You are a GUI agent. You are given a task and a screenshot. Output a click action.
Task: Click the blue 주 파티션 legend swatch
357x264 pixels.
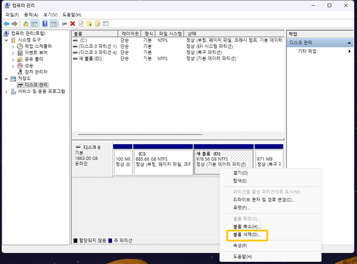(x=111, y=240)
